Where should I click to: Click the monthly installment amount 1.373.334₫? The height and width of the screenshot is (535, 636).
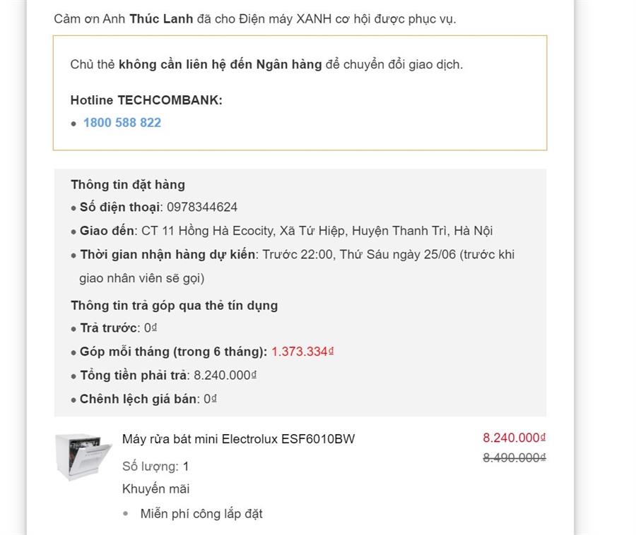(302, 351)
